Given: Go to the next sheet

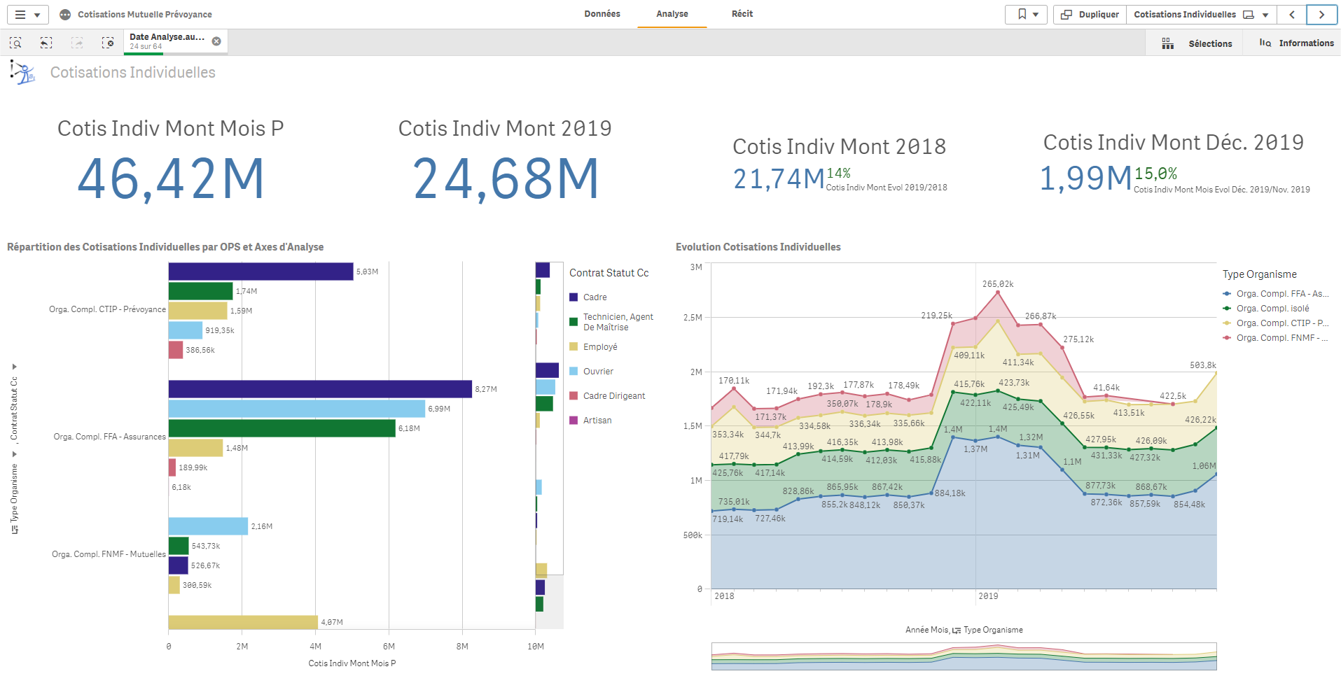Looking at the screenshot, I should [1321, 14].
